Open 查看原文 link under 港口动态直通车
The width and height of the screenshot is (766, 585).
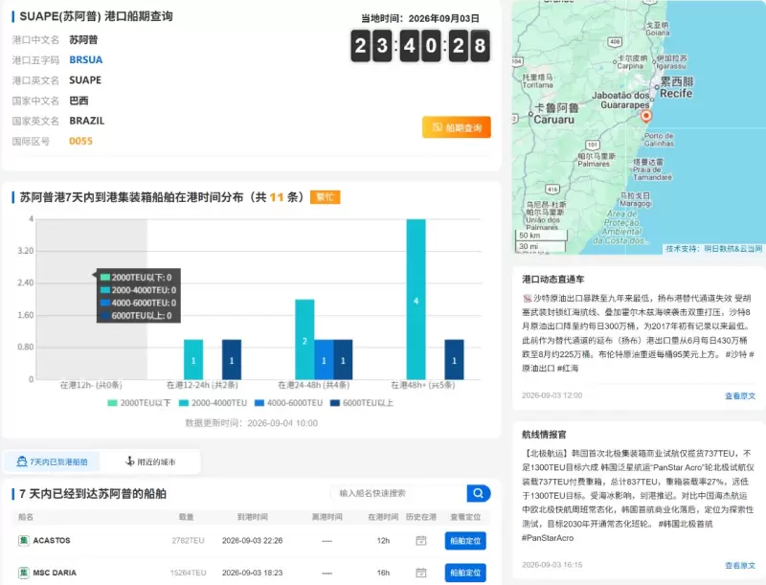740,396
